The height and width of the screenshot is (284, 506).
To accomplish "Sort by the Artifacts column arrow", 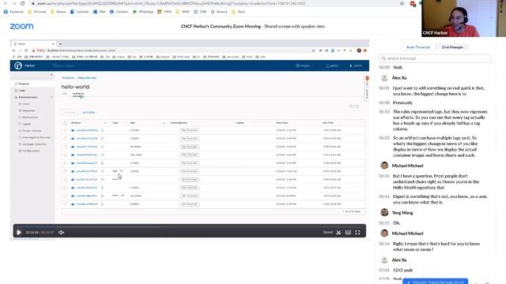I will pos(105,123).
